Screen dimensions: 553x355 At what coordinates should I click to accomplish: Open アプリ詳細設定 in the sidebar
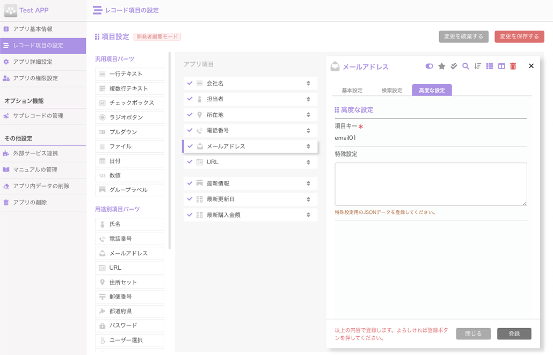click(43, 62)
